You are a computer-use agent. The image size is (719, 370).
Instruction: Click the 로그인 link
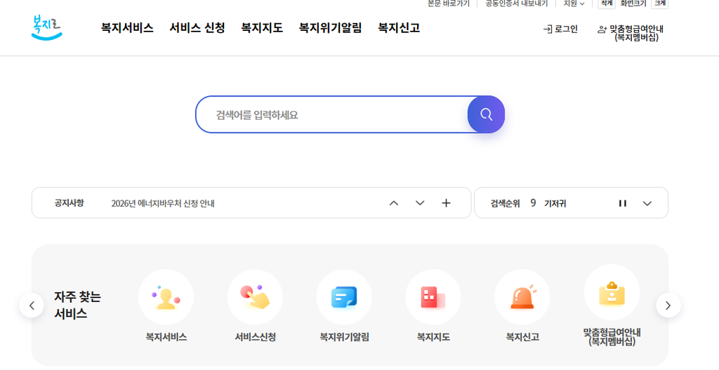(560, 29)
